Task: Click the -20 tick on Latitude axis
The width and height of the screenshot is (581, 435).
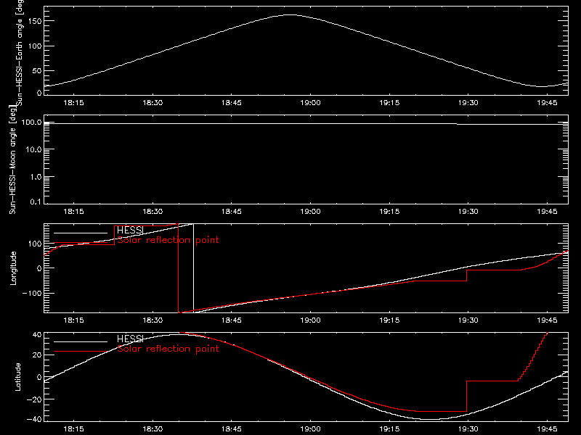Action: (x=34, y=399)
